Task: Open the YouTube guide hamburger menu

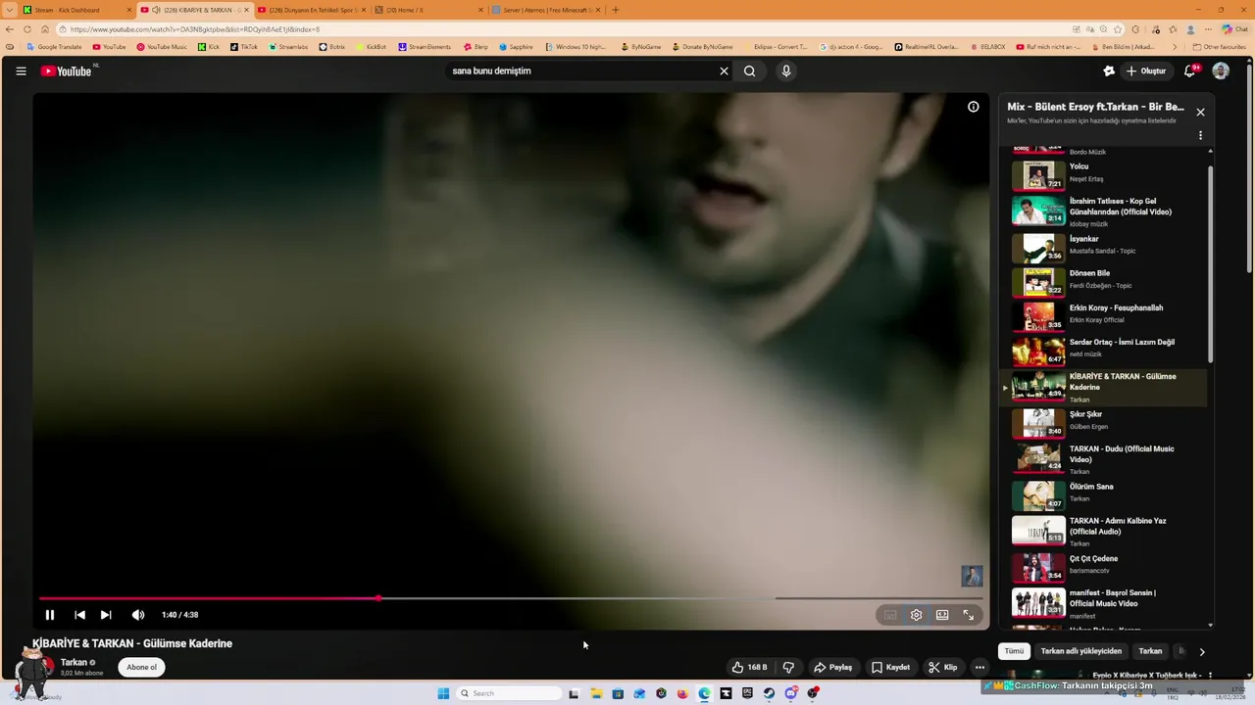Action: pos(21,70)
